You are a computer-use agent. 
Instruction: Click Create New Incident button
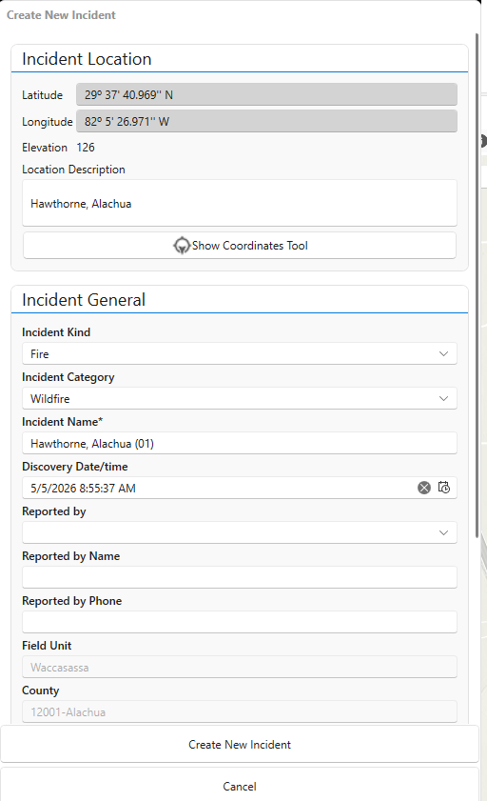(x=240, y=745)
